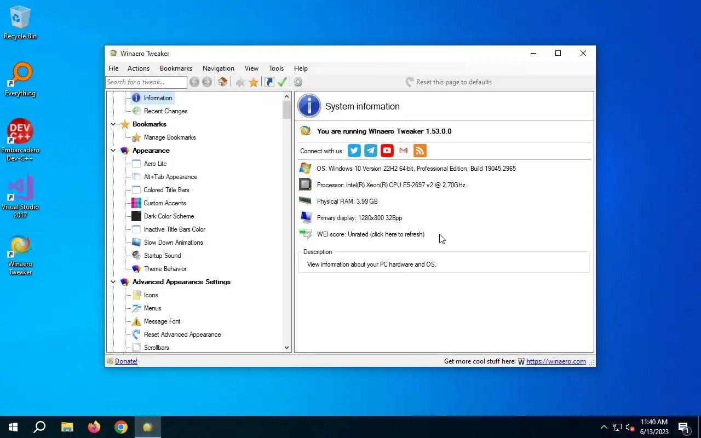
Task: Click the Home toolbar icon
Action: tap(222, 82)
